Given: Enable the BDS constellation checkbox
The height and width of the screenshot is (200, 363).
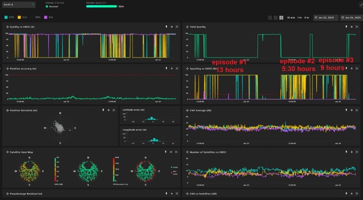Looking at the screenshot, I should [x=33, y=17].
